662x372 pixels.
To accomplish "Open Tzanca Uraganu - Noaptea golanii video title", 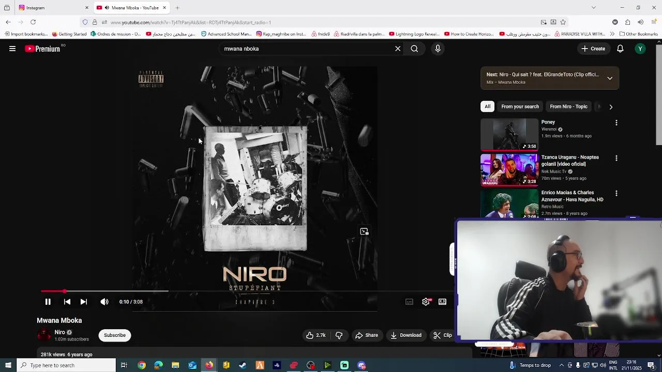I will point(570,161).
